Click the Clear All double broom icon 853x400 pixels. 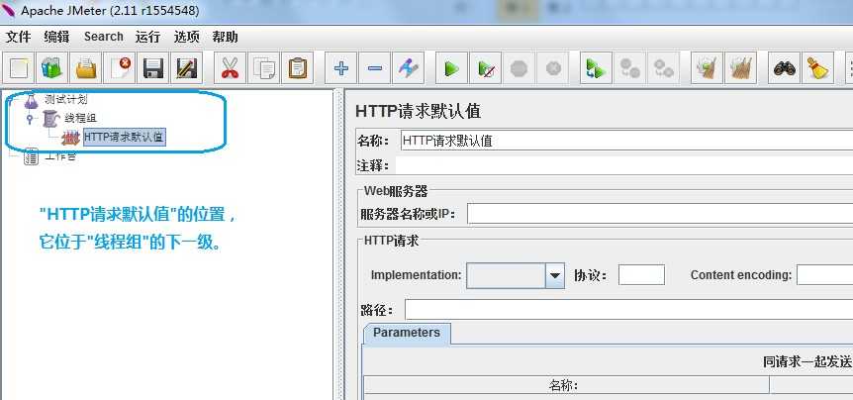click(741, 68)
